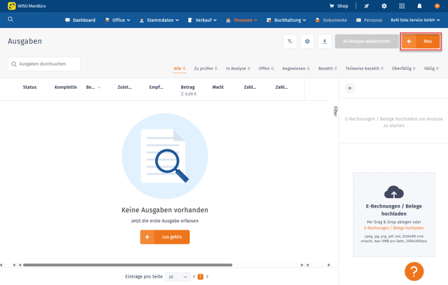This screenshot has width=448, height=285.
Task: Open entries per page dropdown
Action: click(178, 276)
